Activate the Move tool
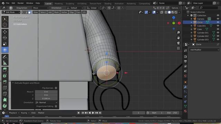The height and width of the screenshot is (124, 221). point(5,32)
